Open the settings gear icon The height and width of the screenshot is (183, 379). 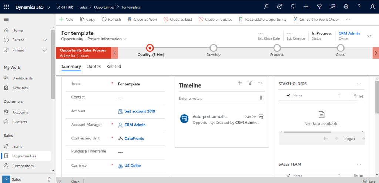pos(346,7)
